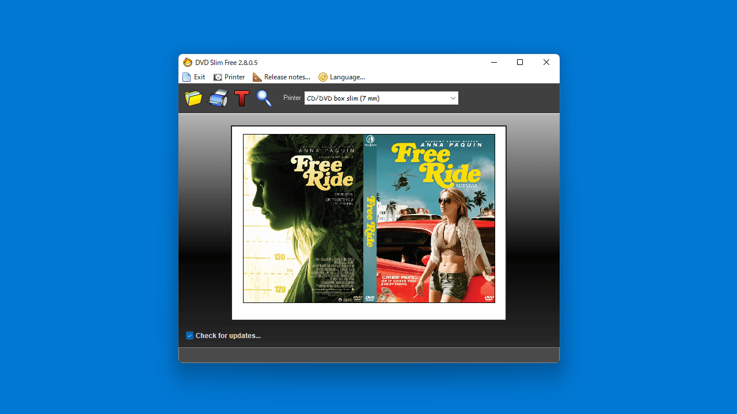Minimize the DVD Slim Free window

494,63
